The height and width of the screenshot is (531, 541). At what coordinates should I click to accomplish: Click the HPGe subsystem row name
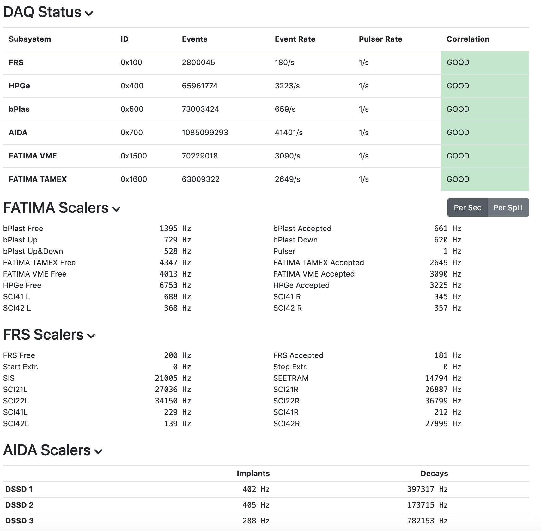click(19, 86)
